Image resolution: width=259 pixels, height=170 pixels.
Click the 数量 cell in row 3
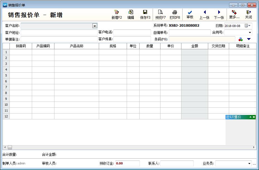150,64
